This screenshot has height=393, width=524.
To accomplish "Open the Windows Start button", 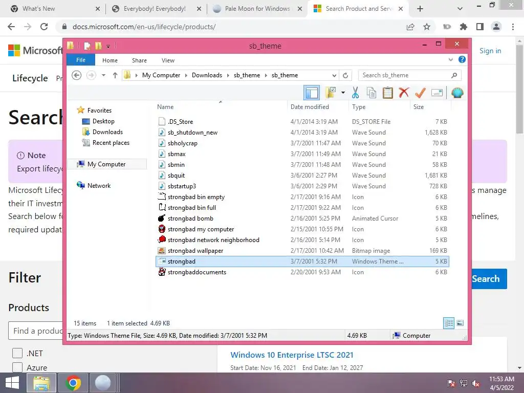I will pos(12,383).
